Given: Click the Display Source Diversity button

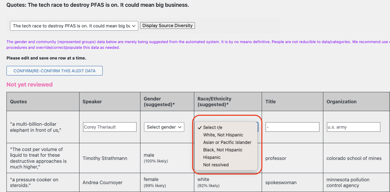Looking at the screenshot, I should click(168, 26).
